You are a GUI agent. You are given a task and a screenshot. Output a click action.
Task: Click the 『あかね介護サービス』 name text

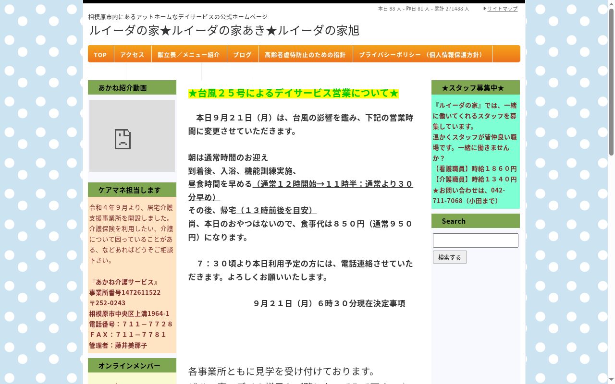[124, 282]
